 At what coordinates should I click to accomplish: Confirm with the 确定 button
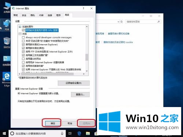(53, 123)
